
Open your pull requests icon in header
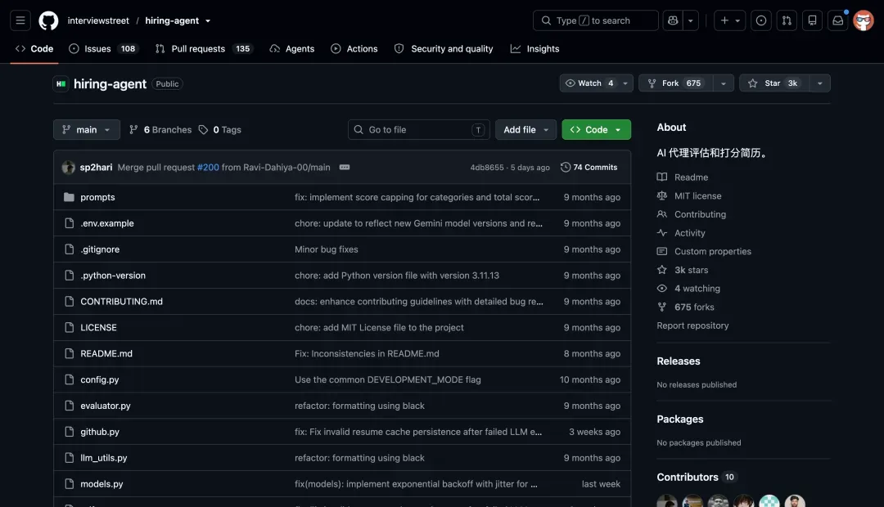point(787,20)
